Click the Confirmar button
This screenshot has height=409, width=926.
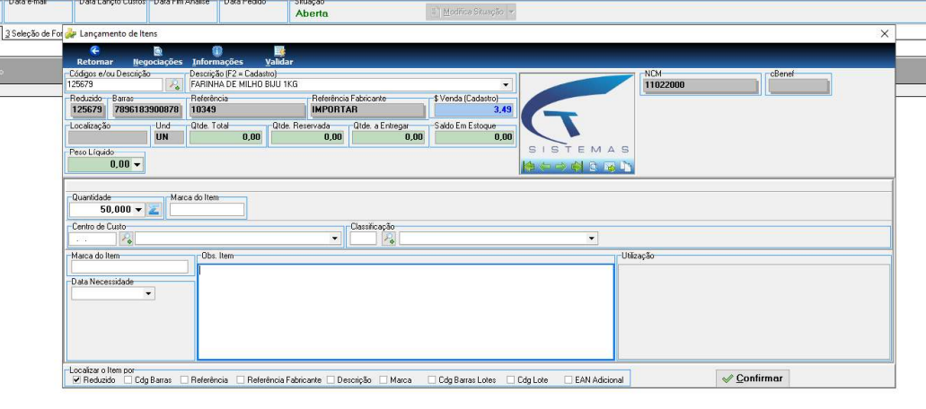753,379
